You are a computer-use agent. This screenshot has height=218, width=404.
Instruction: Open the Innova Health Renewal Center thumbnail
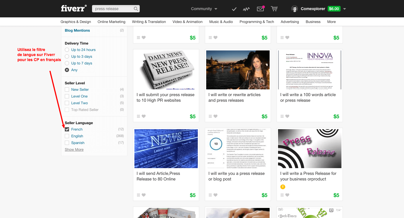pyautogui.click(x=310, y=70)
